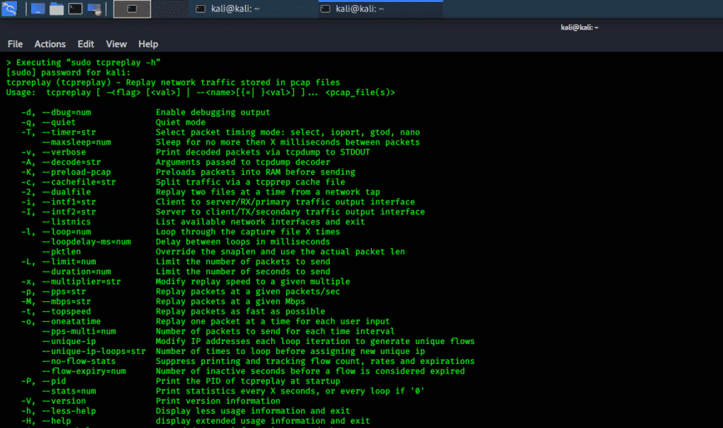Open the View menu
The width and height of the screenshot is (723, 428).
coord(116,44)
